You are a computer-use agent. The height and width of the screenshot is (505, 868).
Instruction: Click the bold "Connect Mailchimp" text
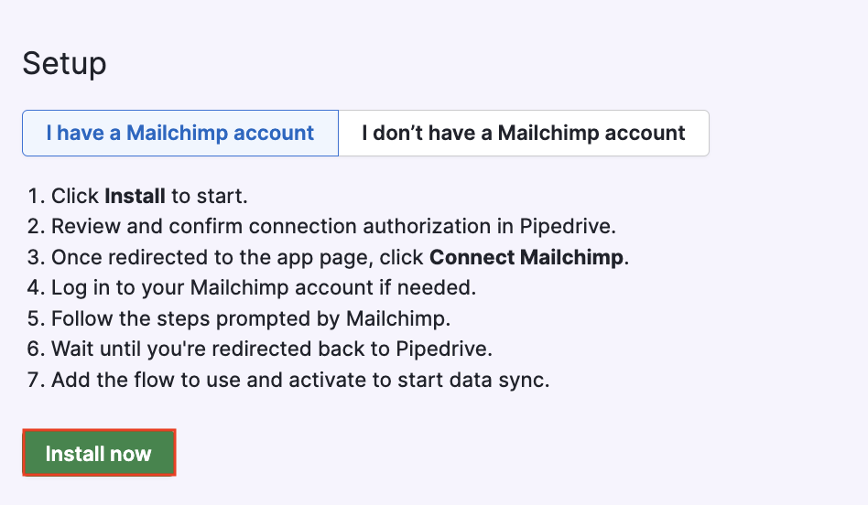526,257
